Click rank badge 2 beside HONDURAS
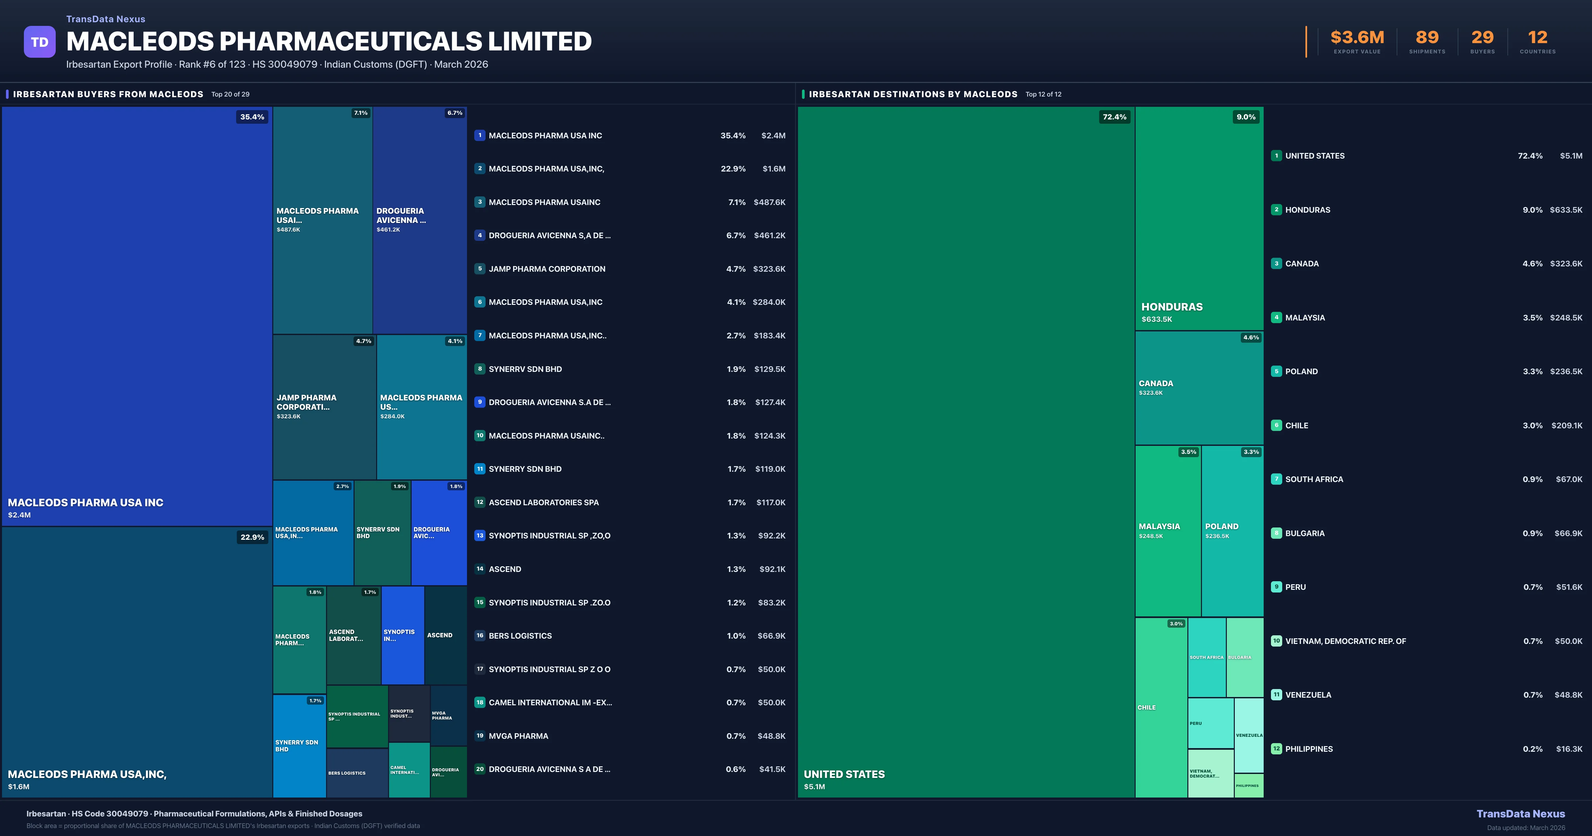The width and height of the screenshot is (1592, 836). [1276, 210]
